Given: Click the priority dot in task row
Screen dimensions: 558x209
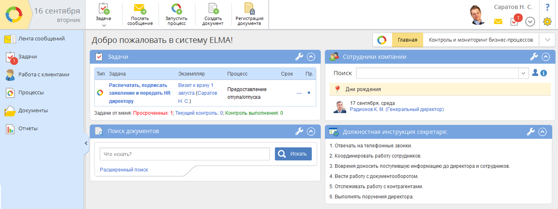Looking at the screenshot, I should point(308,93).
